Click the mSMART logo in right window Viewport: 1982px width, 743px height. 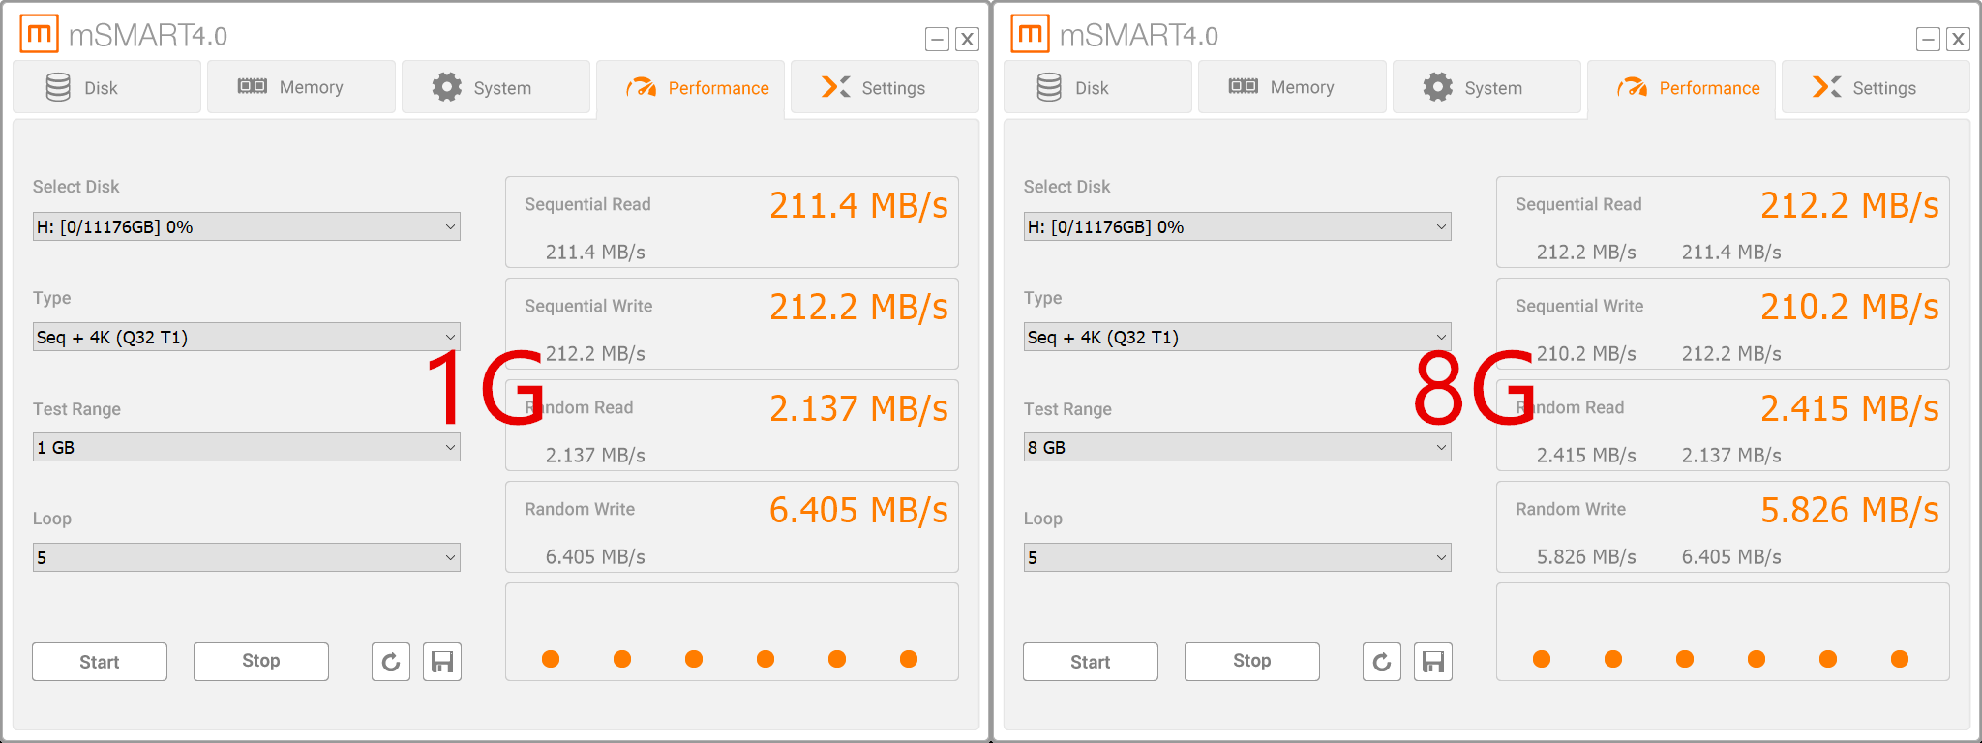pyautogui.click(x=1030, y=34)
